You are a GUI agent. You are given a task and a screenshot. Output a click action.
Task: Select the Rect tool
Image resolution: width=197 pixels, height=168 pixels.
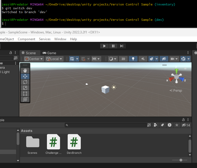(x=25, y=94)
